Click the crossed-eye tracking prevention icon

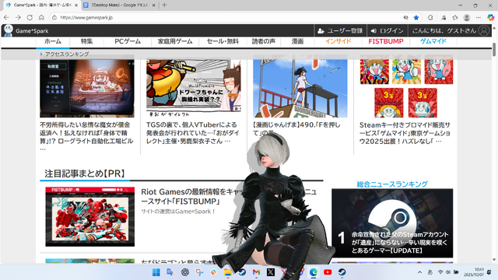[405, 17]
